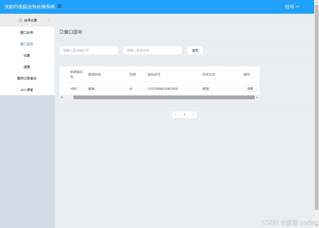Screen dimensions: 319x228
Task: Click 退号 button for patient 柳岩
Action: [250, 89]
